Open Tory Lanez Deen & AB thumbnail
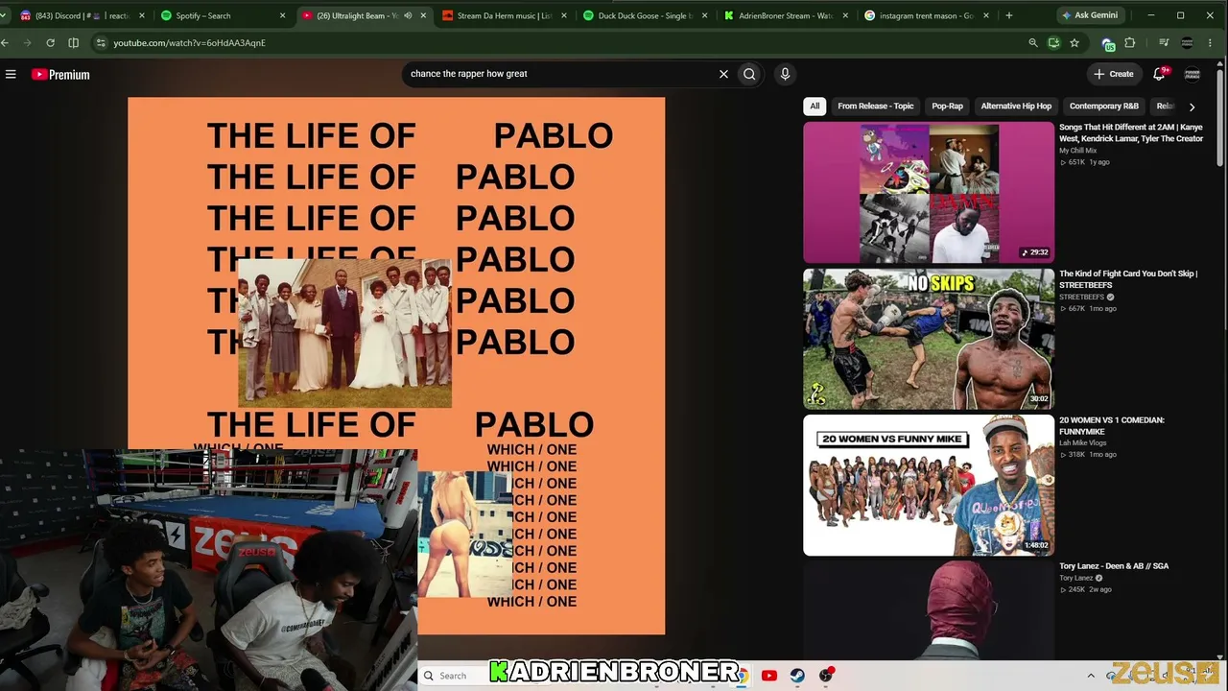This screenshot has height=691, width=1228. [929, 610]
